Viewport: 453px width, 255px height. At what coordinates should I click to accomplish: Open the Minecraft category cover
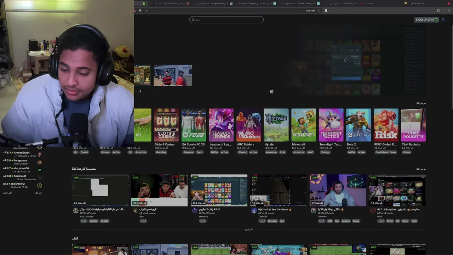[304, 125]
